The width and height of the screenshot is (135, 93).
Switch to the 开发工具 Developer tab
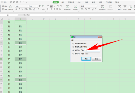point(109,2)
